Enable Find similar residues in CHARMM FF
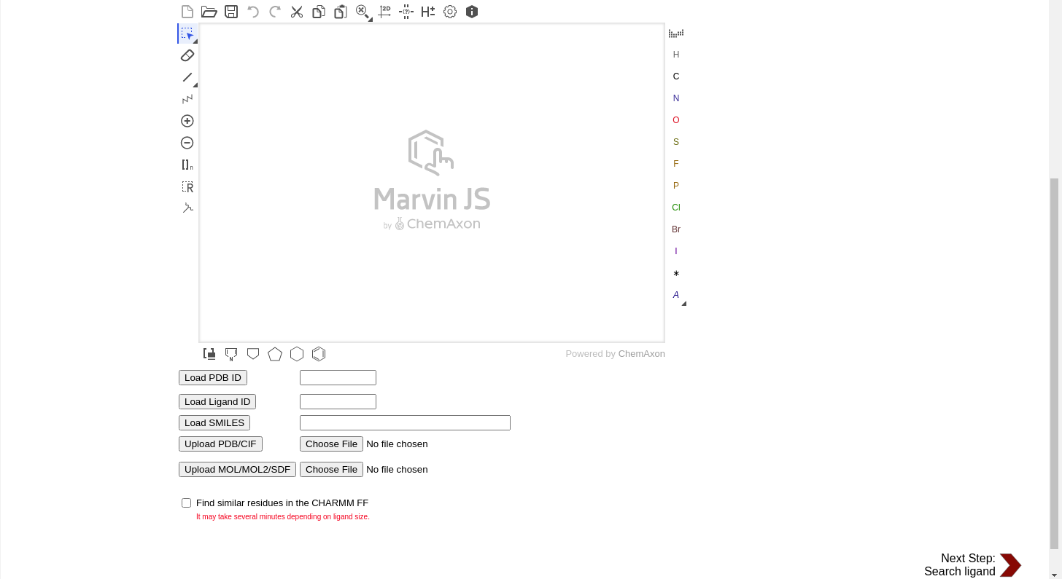The height and width of the screenshot is (579, 1062). (187, 503)
